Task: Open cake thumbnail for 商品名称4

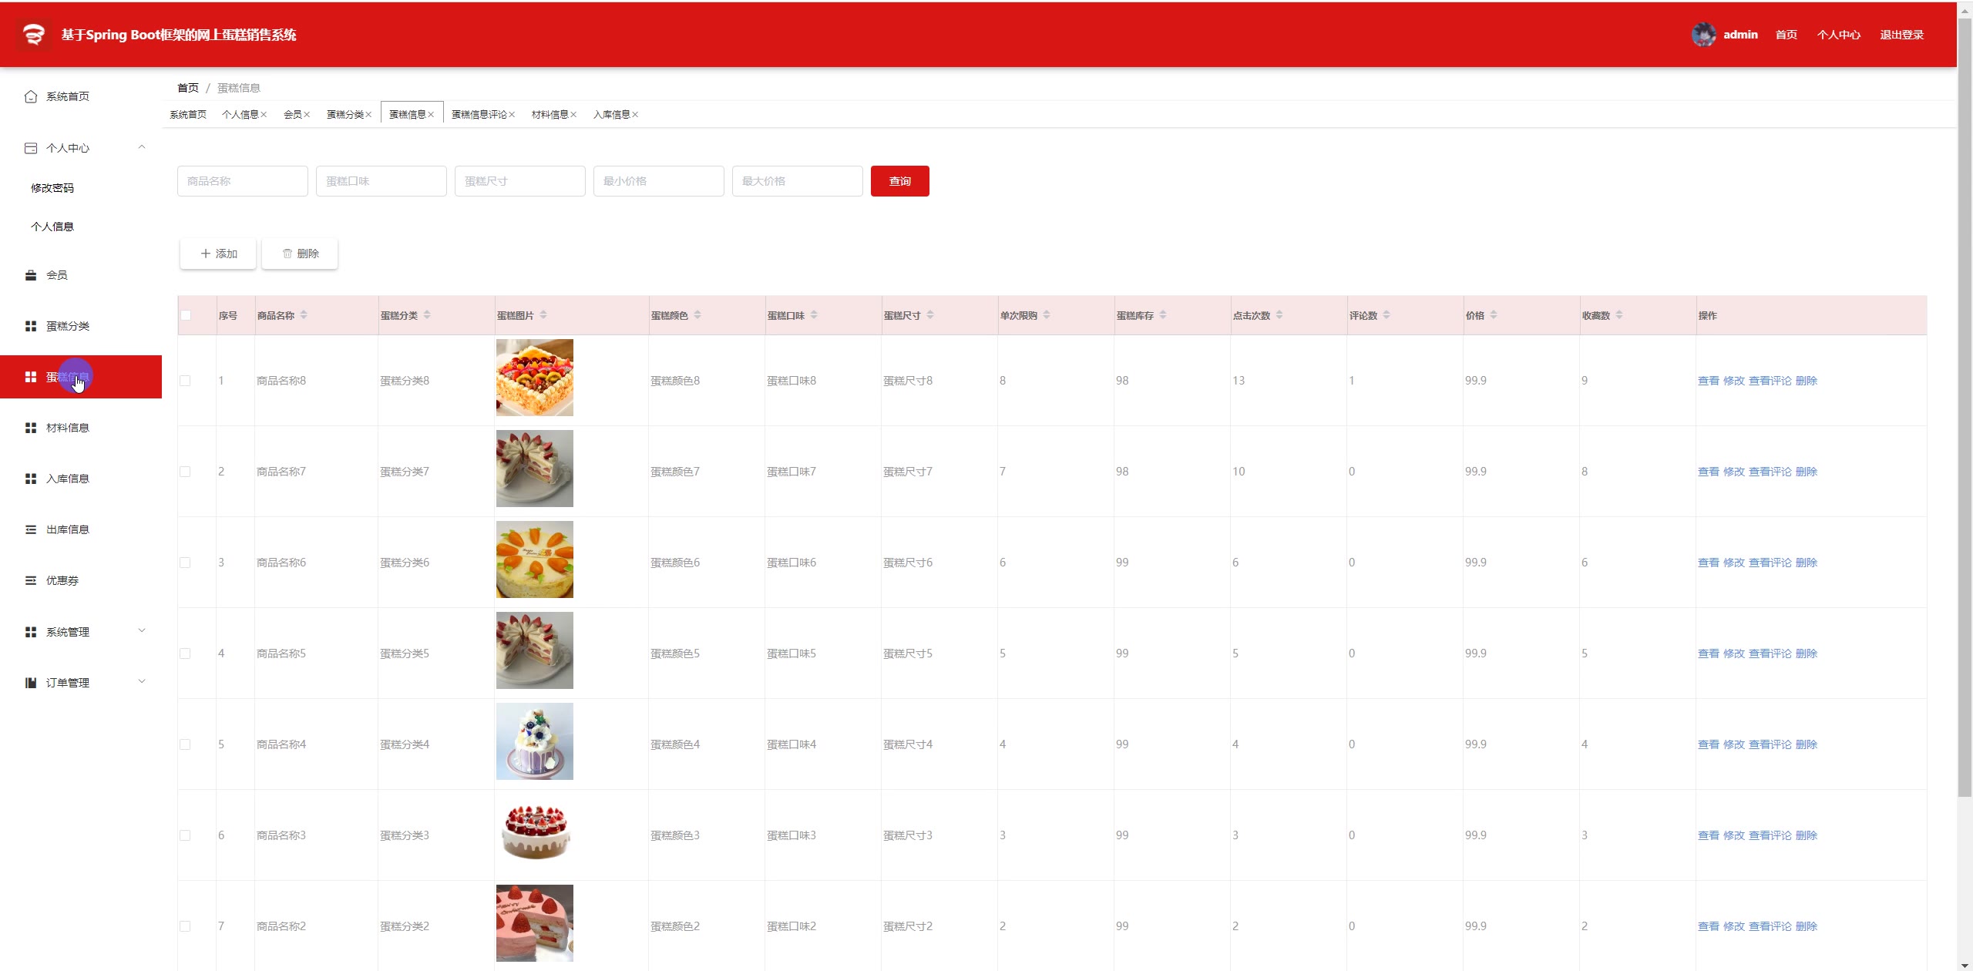Action: pos(535,741)
